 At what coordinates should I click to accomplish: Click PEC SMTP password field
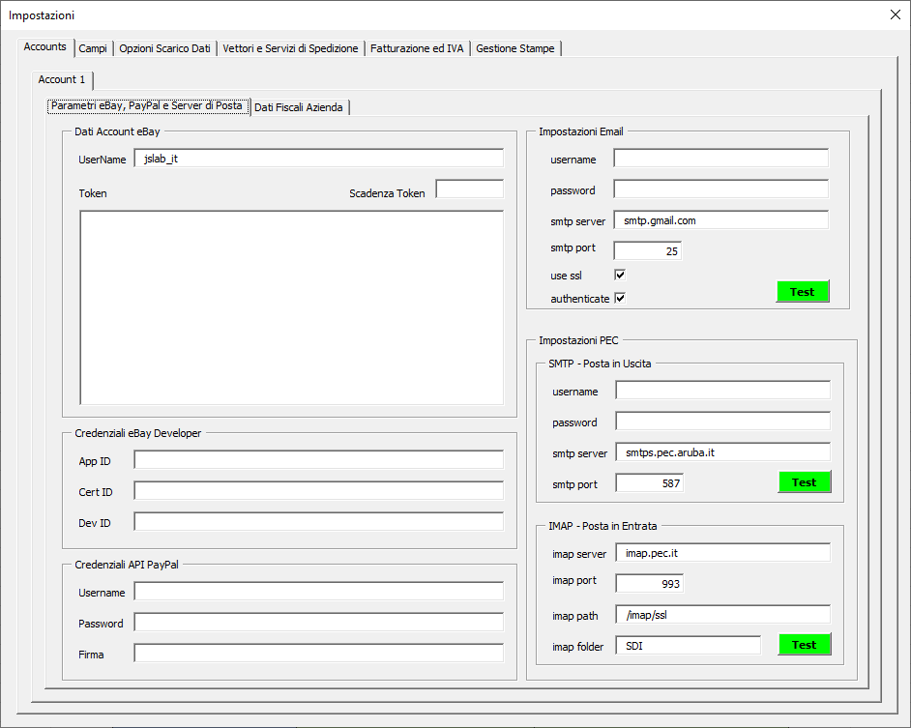pos(722,422)
